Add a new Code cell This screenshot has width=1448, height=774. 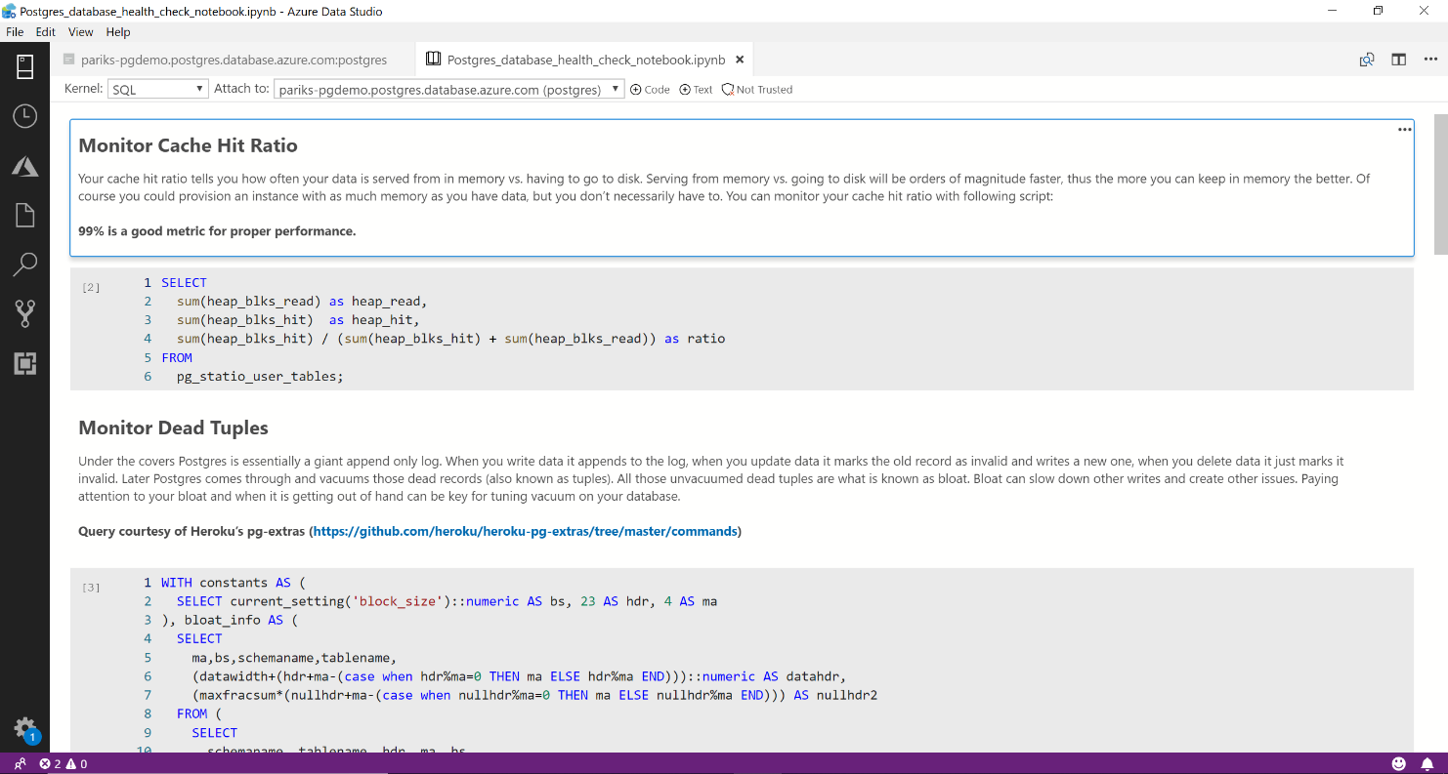click(x=650, y=90)
